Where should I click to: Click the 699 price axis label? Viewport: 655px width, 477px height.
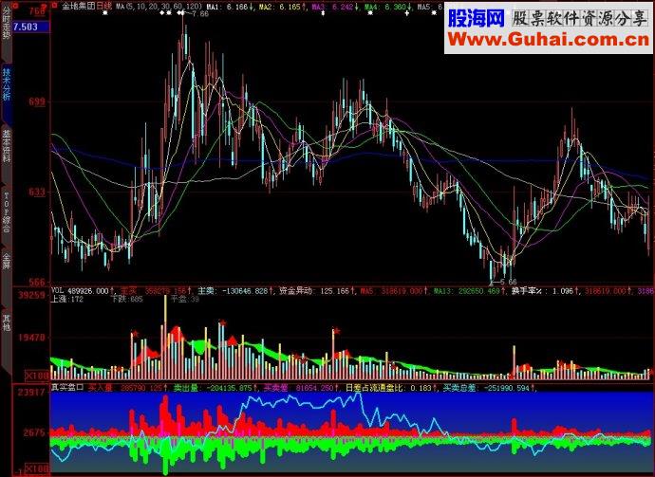coord(36,101)
